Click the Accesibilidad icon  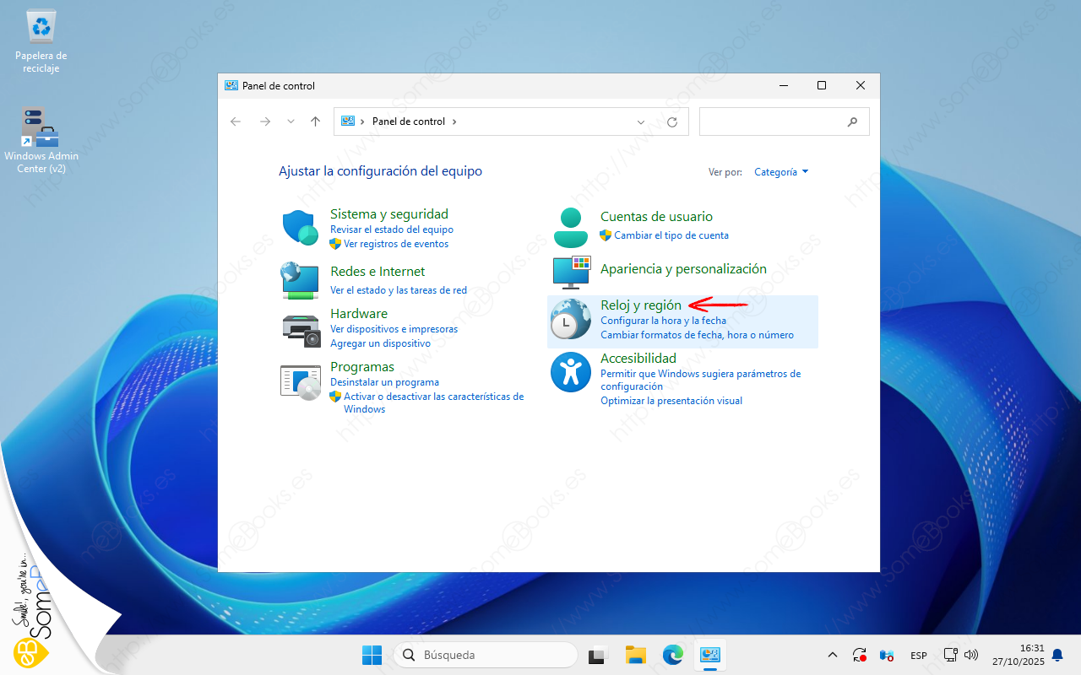(x=571, y=372)
